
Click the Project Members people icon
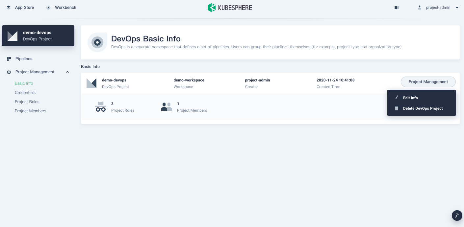click(x=167, y=107)
